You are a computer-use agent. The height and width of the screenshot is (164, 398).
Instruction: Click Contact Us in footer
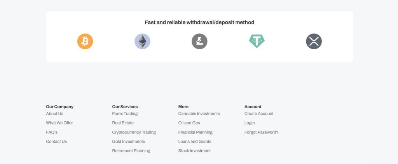pyautogui.click(x=56, y=142)
